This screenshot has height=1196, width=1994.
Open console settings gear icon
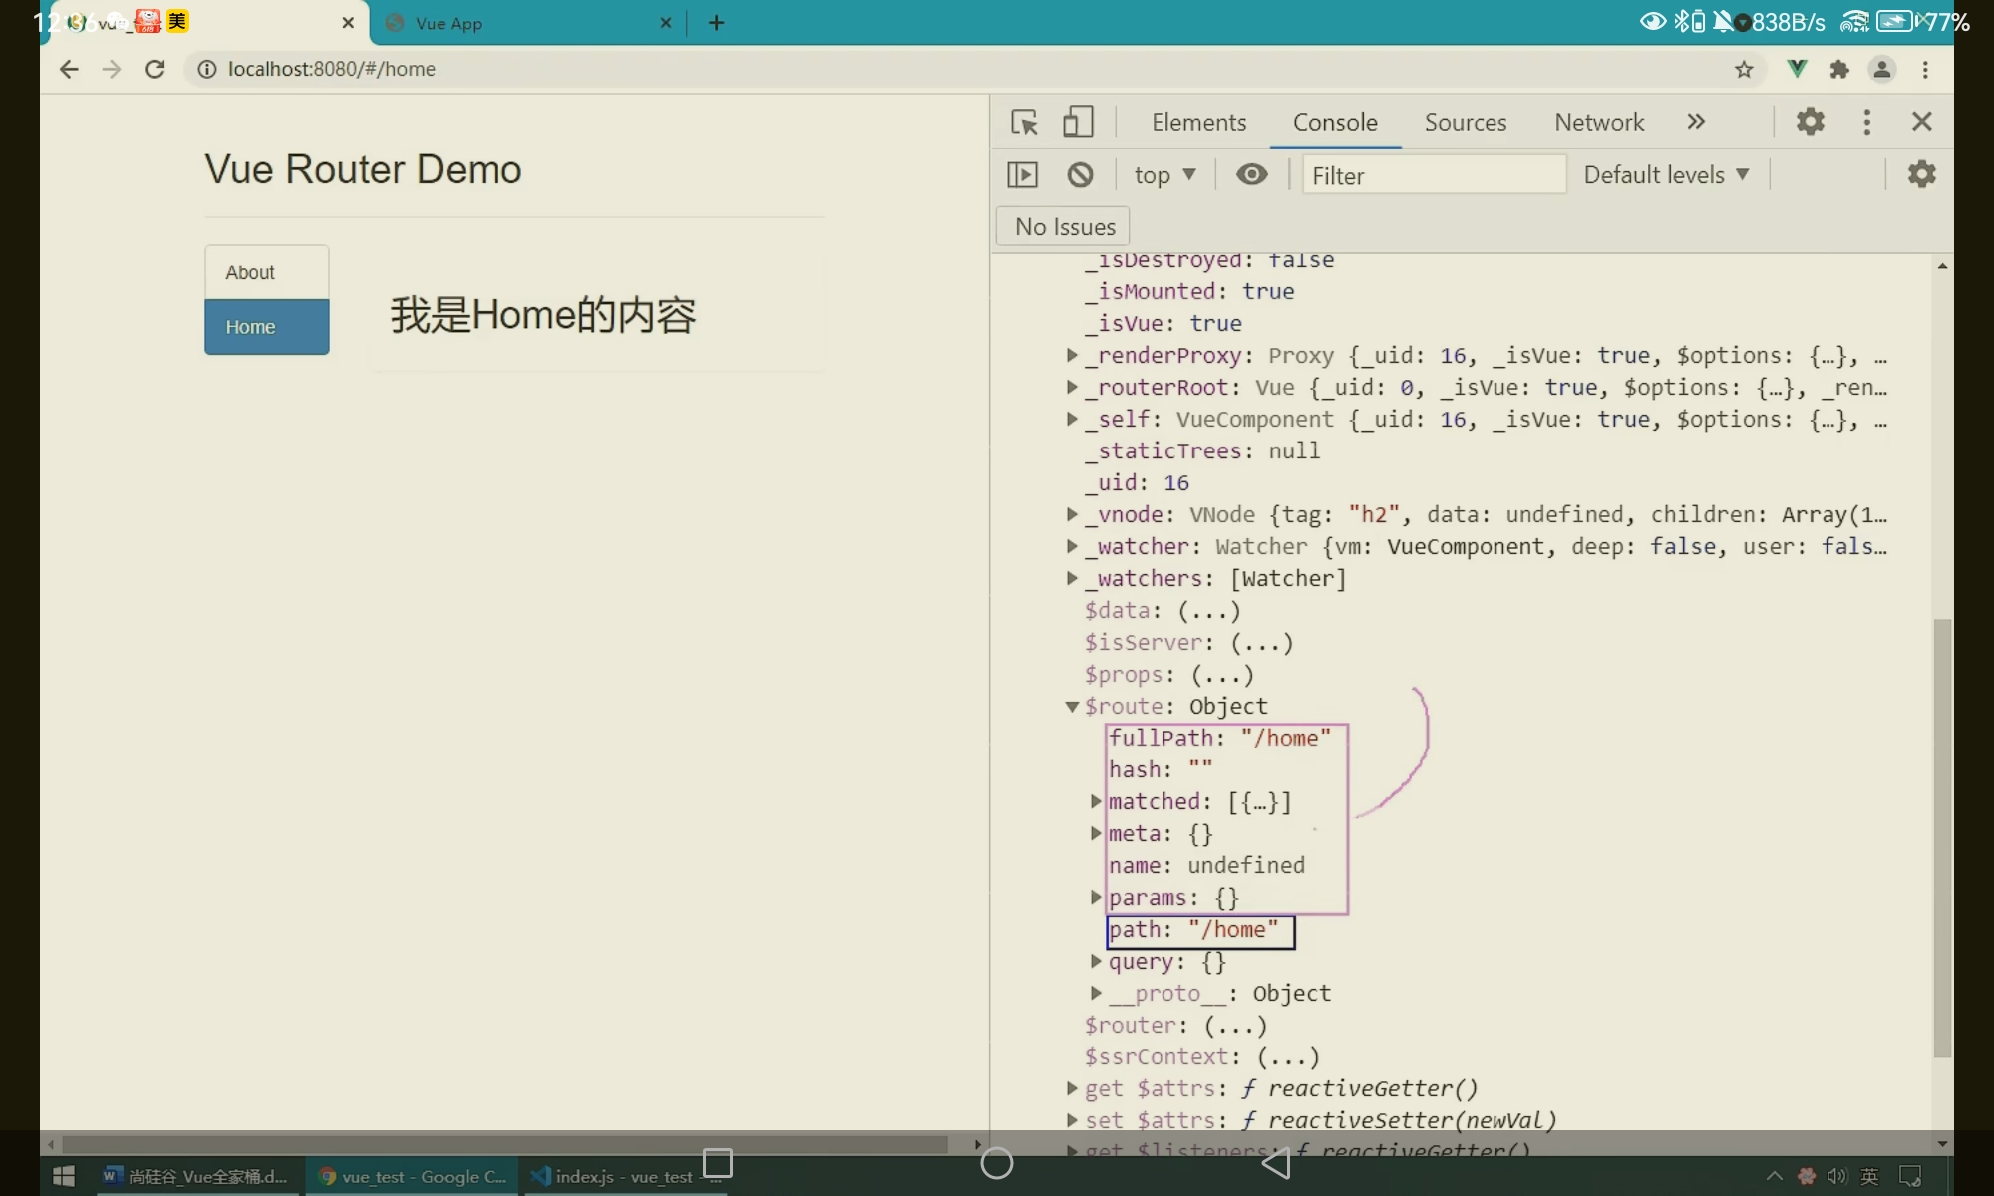(x=1921, y=174)
